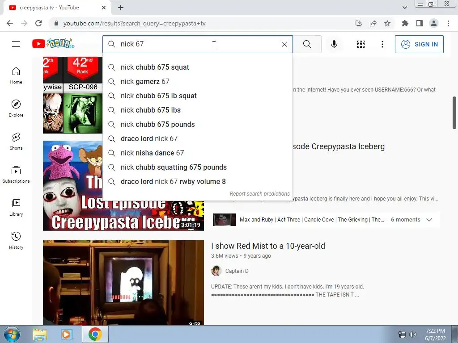Viewport: 458px width, 343px height.
Task: Start voice search with the microphone icon
Action: pos(334,44)
